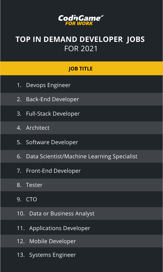The height and width of the screenshot is (272, 163).
Task: Click the rank number 13 marker
Action: [21, 255]
